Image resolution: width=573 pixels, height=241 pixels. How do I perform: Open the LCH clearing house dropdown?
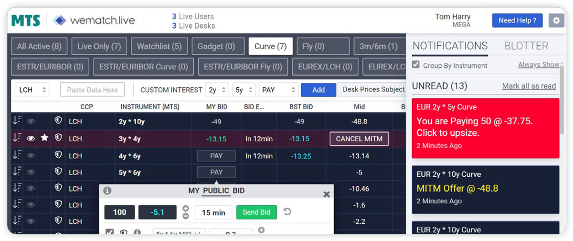point(32,90)
